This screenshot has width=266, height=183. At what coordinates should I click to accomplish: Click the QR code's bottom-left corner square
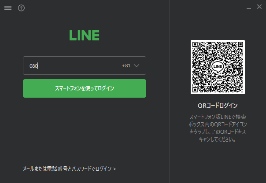[195, 90]
